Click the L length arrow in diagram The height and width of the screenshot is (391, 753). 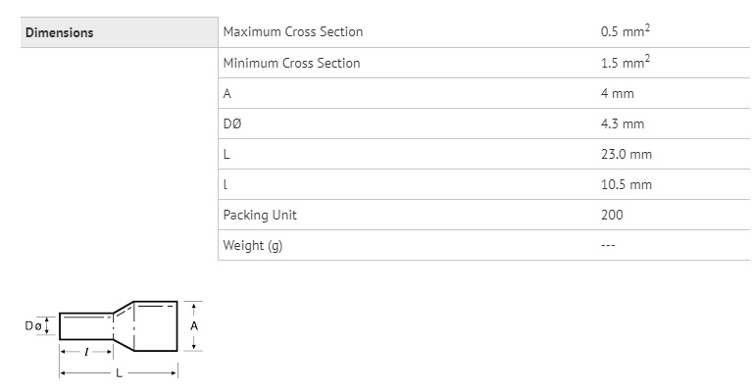tap(119, 372)
